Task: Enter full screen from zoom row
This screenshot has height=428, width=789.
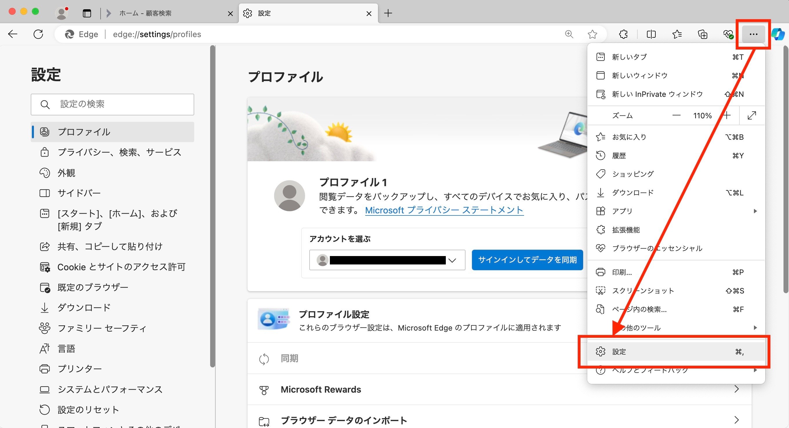Action: pyautogui.click(x=752, y=115)
